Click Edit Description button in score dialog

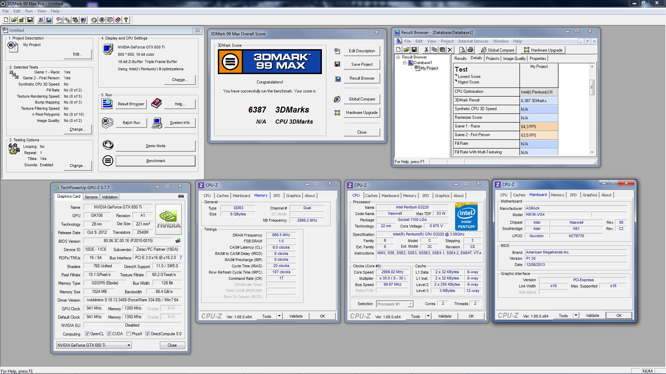click(362, 51)
